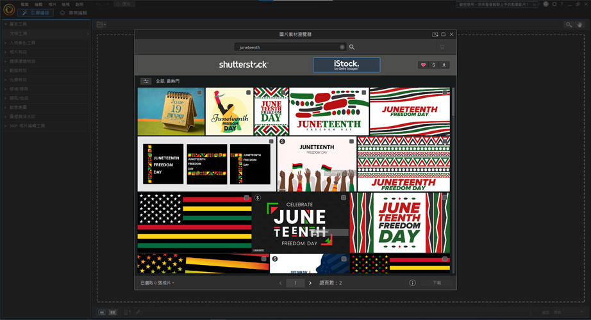This screenshot has height=320, width=591.
Task: Open the user account icon in main window
Action: point(545,4)
